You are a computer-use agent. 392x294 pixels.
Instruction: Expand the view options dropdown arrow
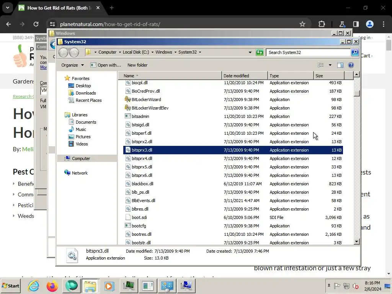click(330, 65)
